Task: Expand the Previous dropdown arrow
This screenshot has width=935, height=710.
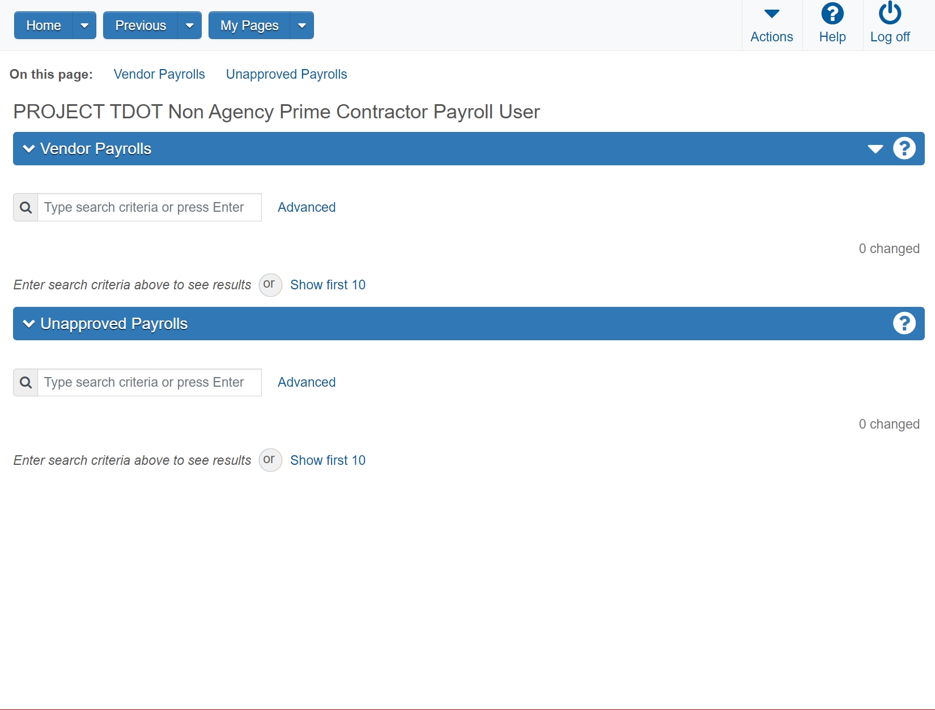Action: 190,25
